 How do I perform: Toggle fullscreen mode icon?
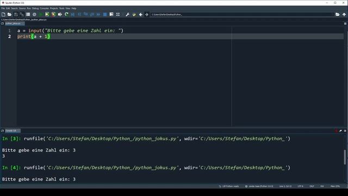tap(118, 15)
